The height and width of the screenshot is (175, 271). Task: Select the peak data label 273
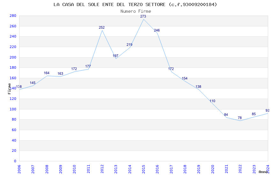pos(143,16)
